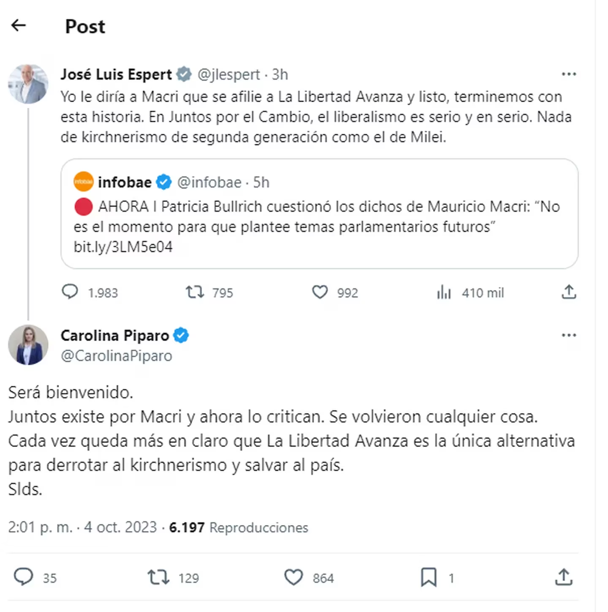
Task: Like Carolina Piparo's post
Action: coord(293,577)
